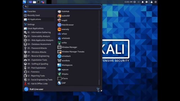Viewport: 180px width, 101px height.
Task: Click the Show Desktop panel icon
Action: coord(30,2)
